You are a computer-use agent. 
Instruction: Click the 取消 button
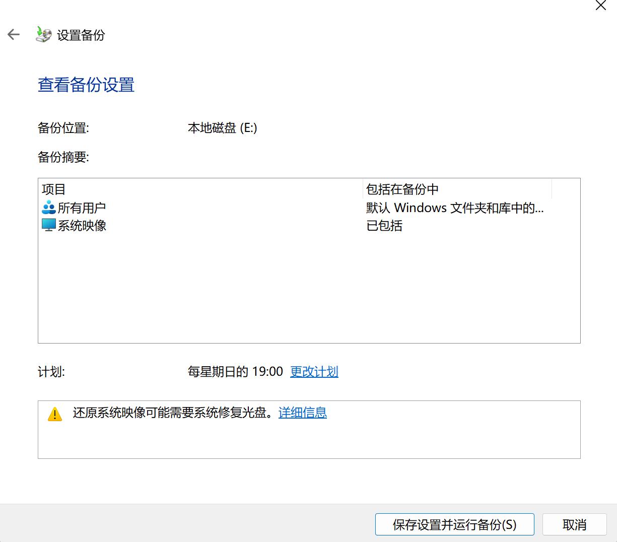pyautogui.click(x=574, y=524)
